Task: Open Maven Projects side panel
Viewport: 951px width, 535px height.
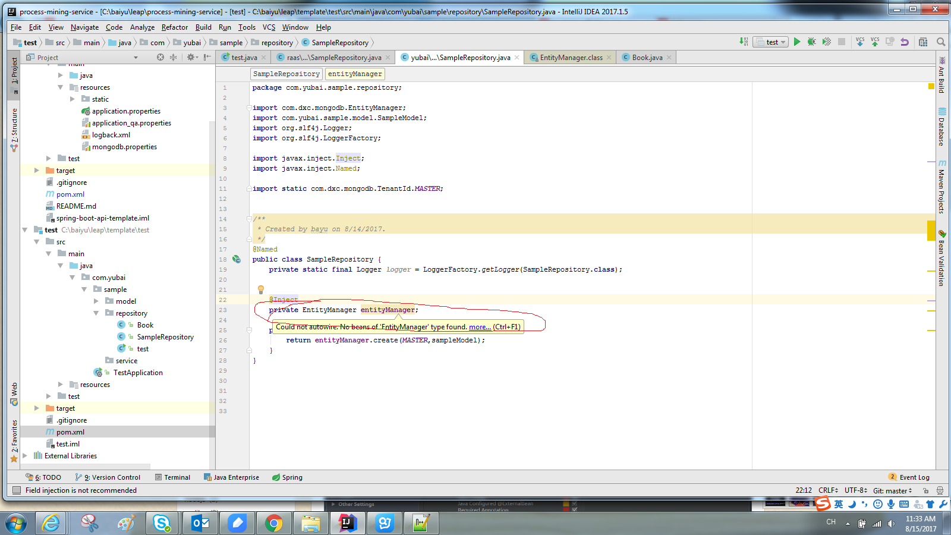Action: (942, 186)
